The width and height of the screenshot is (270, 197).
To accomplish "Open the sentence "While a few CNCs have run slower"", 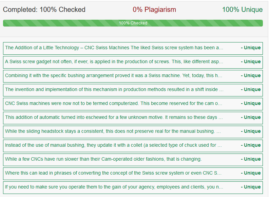I will [103, 159].
